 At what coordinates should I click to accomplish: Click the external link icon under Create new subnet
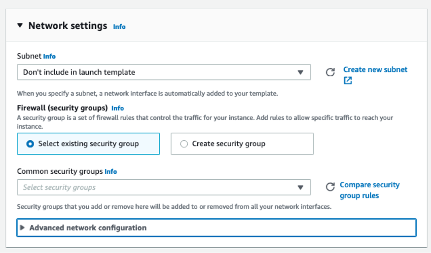coord(347,80)
